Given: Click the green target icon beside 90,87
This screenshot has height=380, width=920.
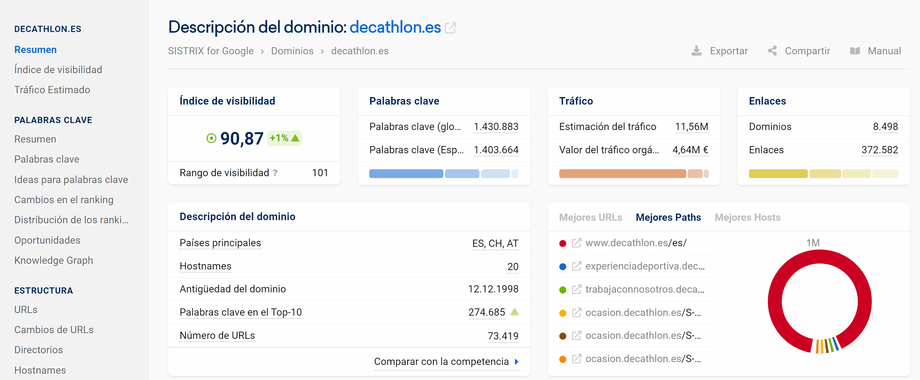Looking at the screenshot, I should click(x=211, y=138).
